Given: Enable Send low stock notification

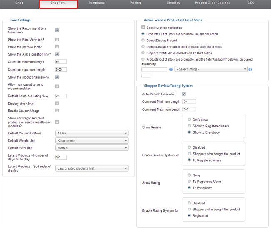Looking at the screenshot, I should (x=143, y=28).
